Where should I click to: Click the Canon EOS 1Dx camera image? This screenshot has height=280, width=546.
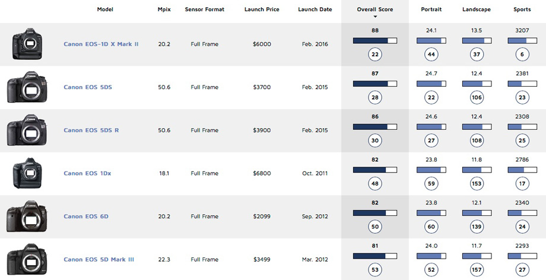click(27, 174)
